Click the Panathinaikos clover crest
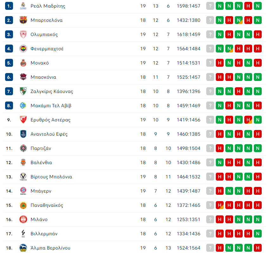Screen dimensions: 269x253 23,205
